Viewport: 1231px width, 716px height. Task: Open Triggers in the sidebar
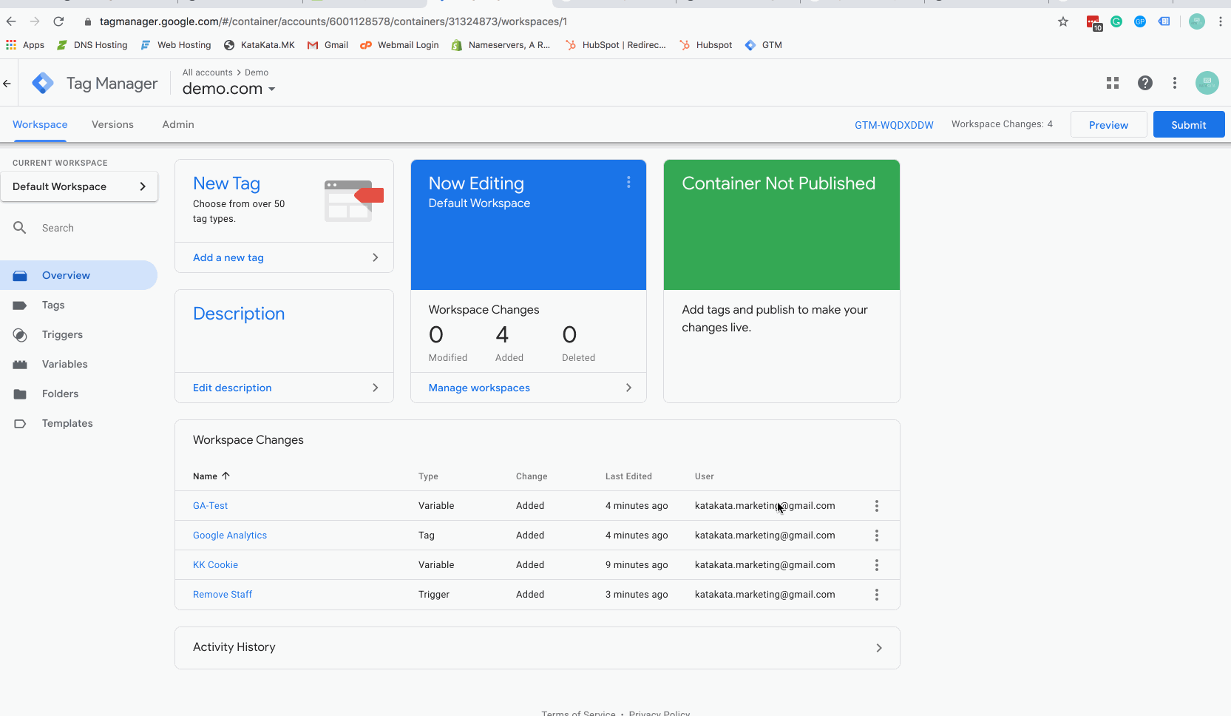point(62,334)
